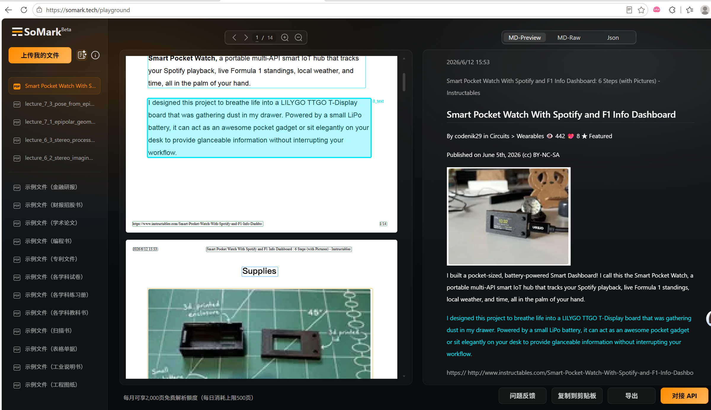Click highlighted 'I designed this project' PDF block

click(259, 128)
